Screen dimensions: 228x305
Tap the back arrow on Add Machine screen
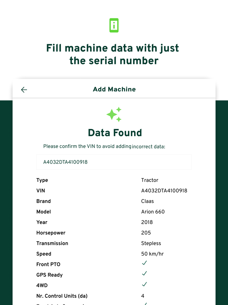(x=24, y=89)
